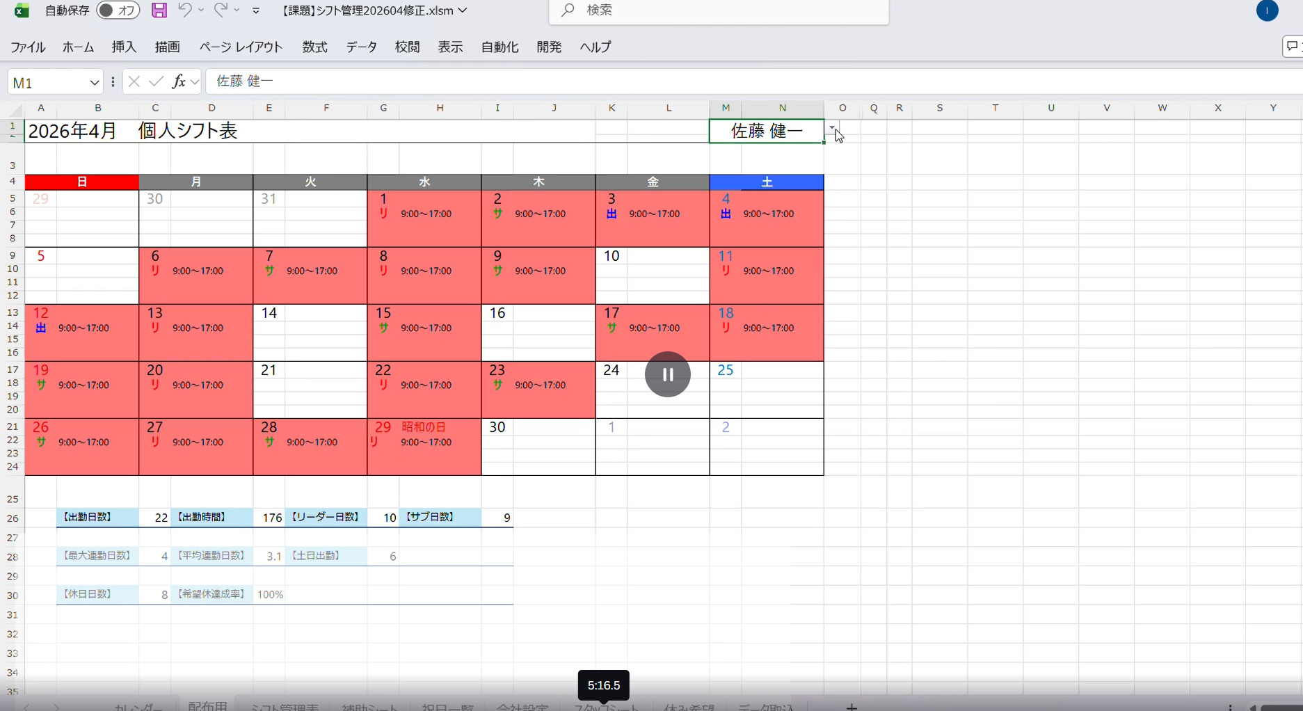Screen dimensions: 1303x711
Task: Add a new sheet with plus button
Action: [x=852, y=706]
